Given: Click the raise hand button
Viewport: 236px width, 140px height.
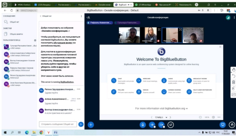Looking at the screenshot, I should click(231, 125).
